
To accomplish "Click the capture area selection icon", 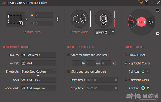I will click(15, 19).
